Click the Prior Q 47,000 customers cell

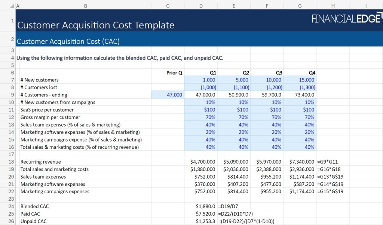(168, 95)
